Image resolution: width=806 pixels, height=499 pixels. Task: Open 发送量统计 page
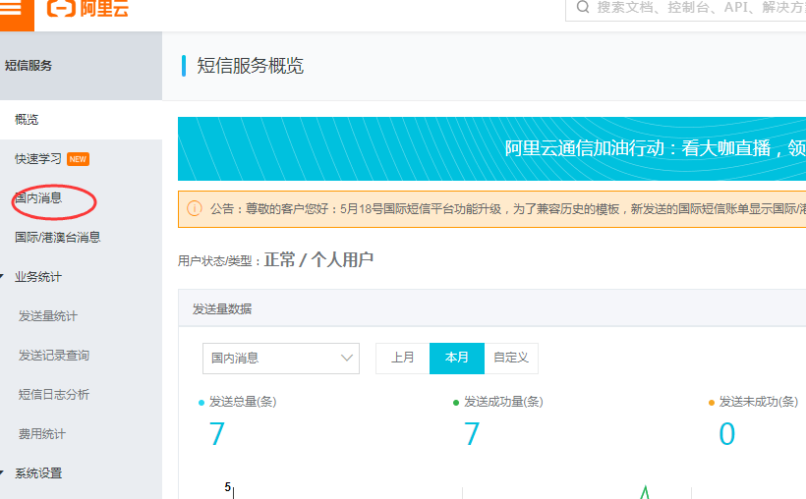tap(48, 316)
